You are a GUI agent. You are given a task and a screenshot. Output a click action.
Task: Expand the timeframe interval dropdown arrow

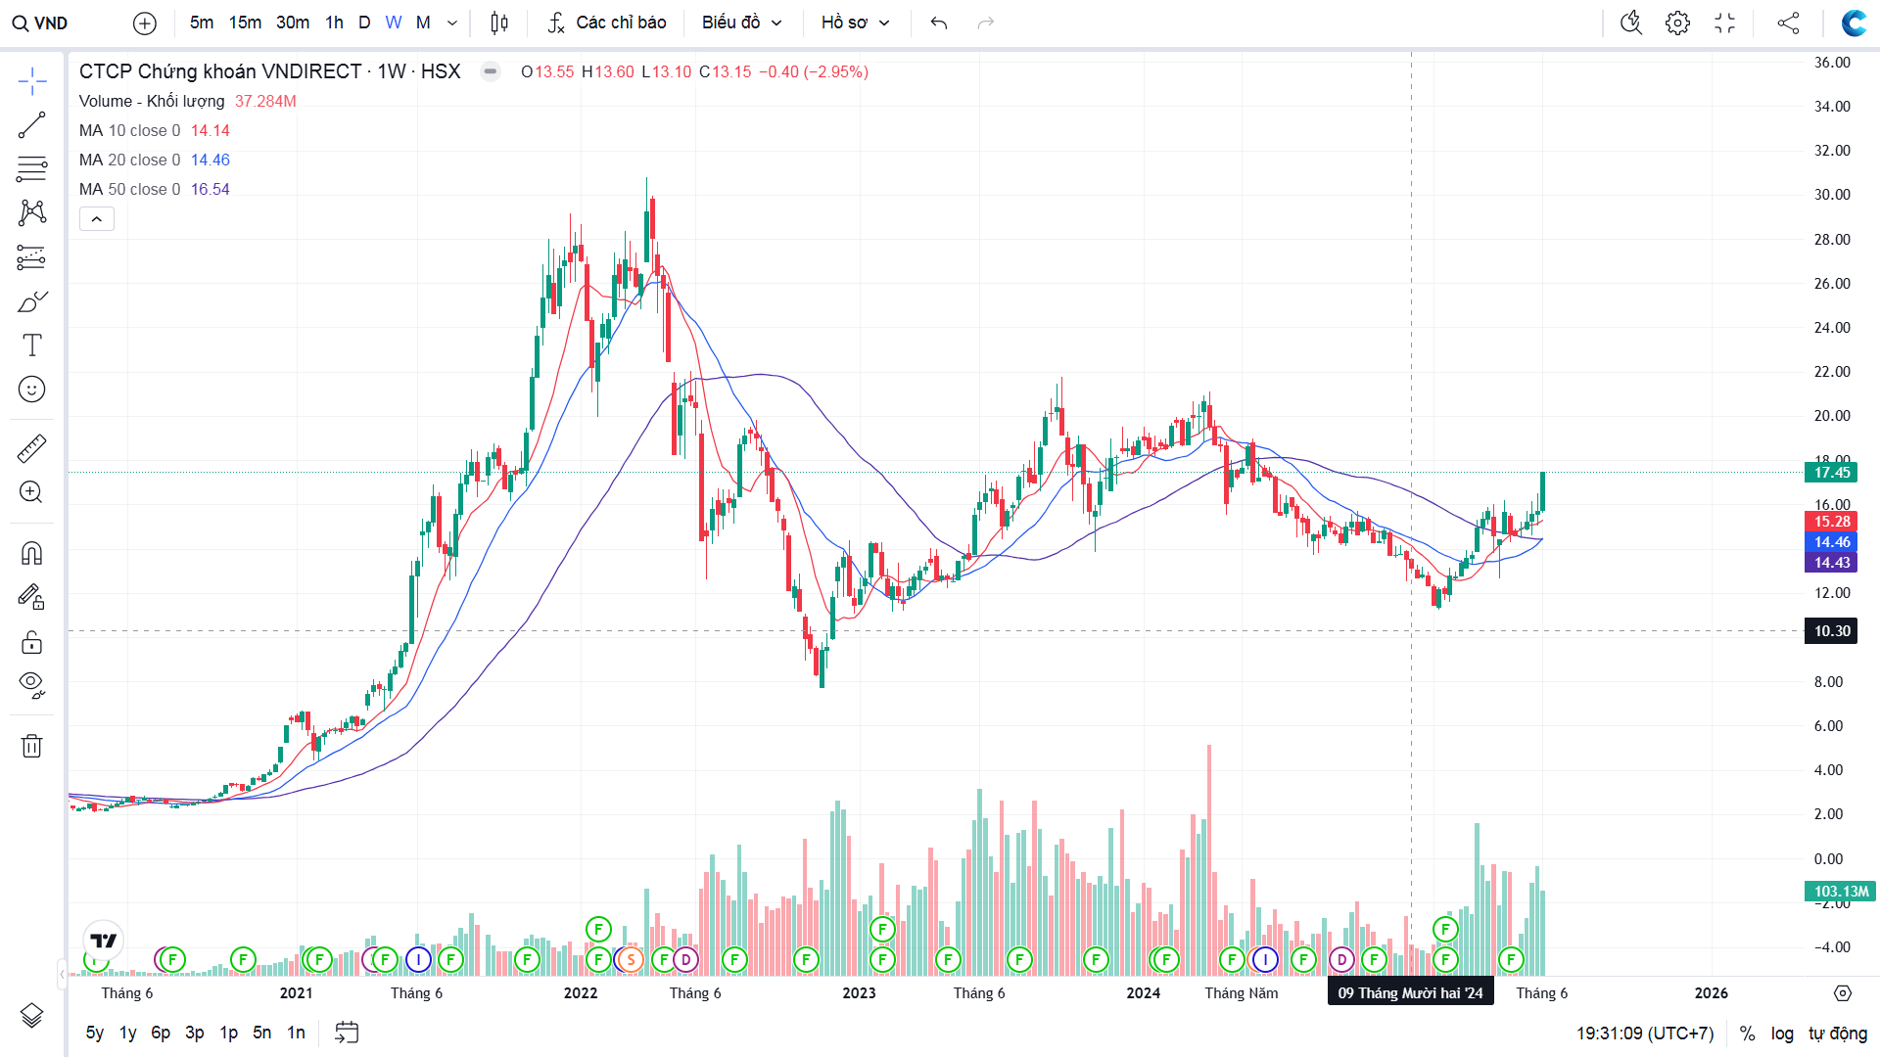click(452, 23)
